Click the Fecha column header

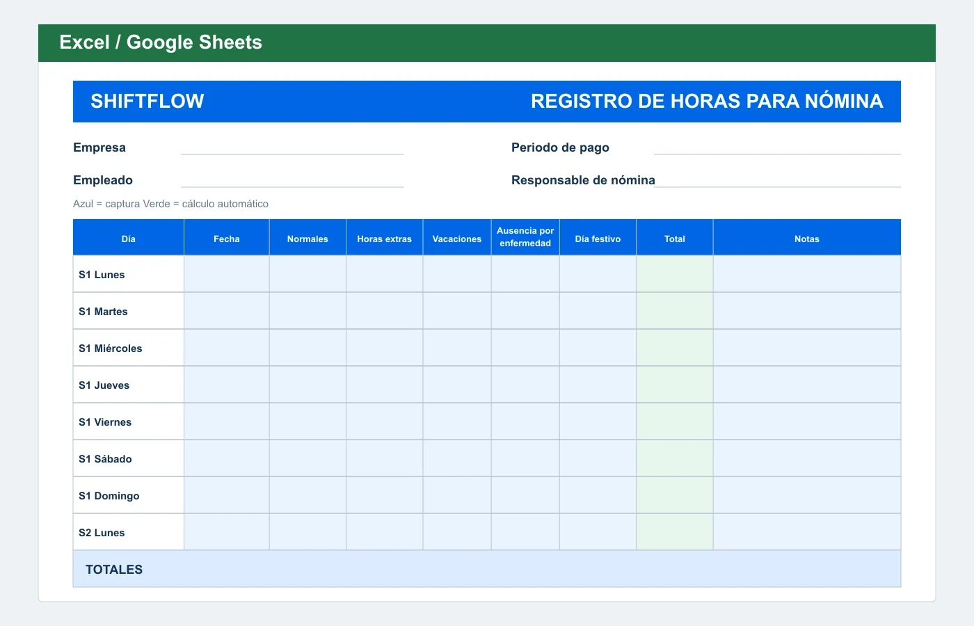pos(227,238)
